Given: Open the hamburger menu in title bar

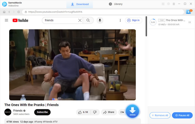Looking at the screenshot, I should [174, 4].
